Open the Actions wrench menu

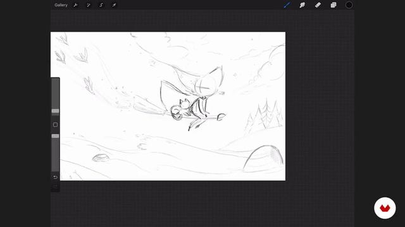click(75, 5)
